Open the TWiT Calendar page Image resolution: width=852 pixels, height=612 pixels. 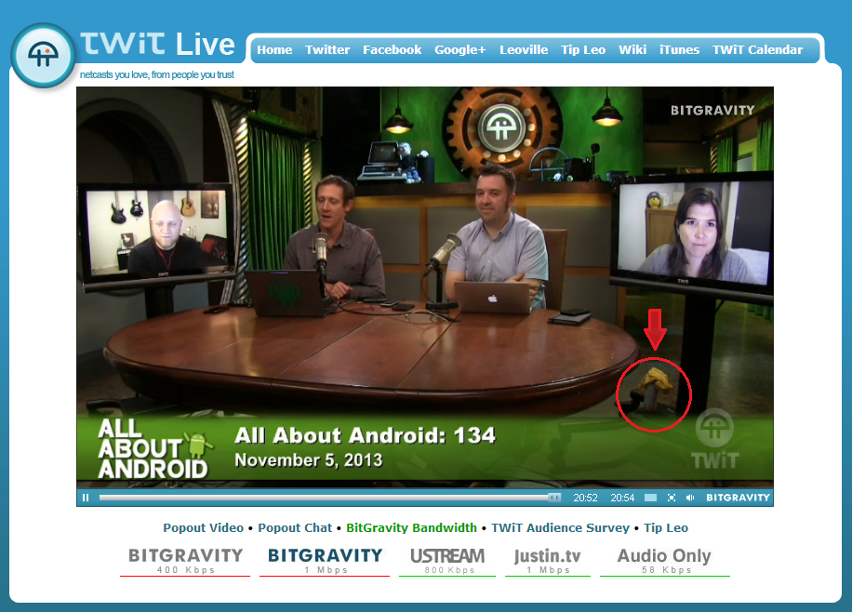(x=757, y=50)
